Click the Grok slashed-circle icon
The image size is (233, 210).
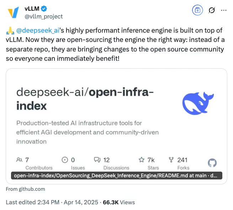coord(212,10)
